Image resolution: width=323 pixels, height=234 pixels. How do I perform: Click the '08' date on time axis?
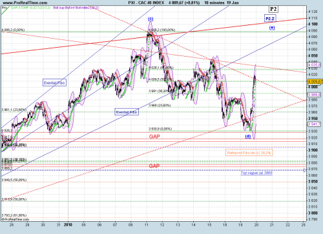tap(130, 225)
